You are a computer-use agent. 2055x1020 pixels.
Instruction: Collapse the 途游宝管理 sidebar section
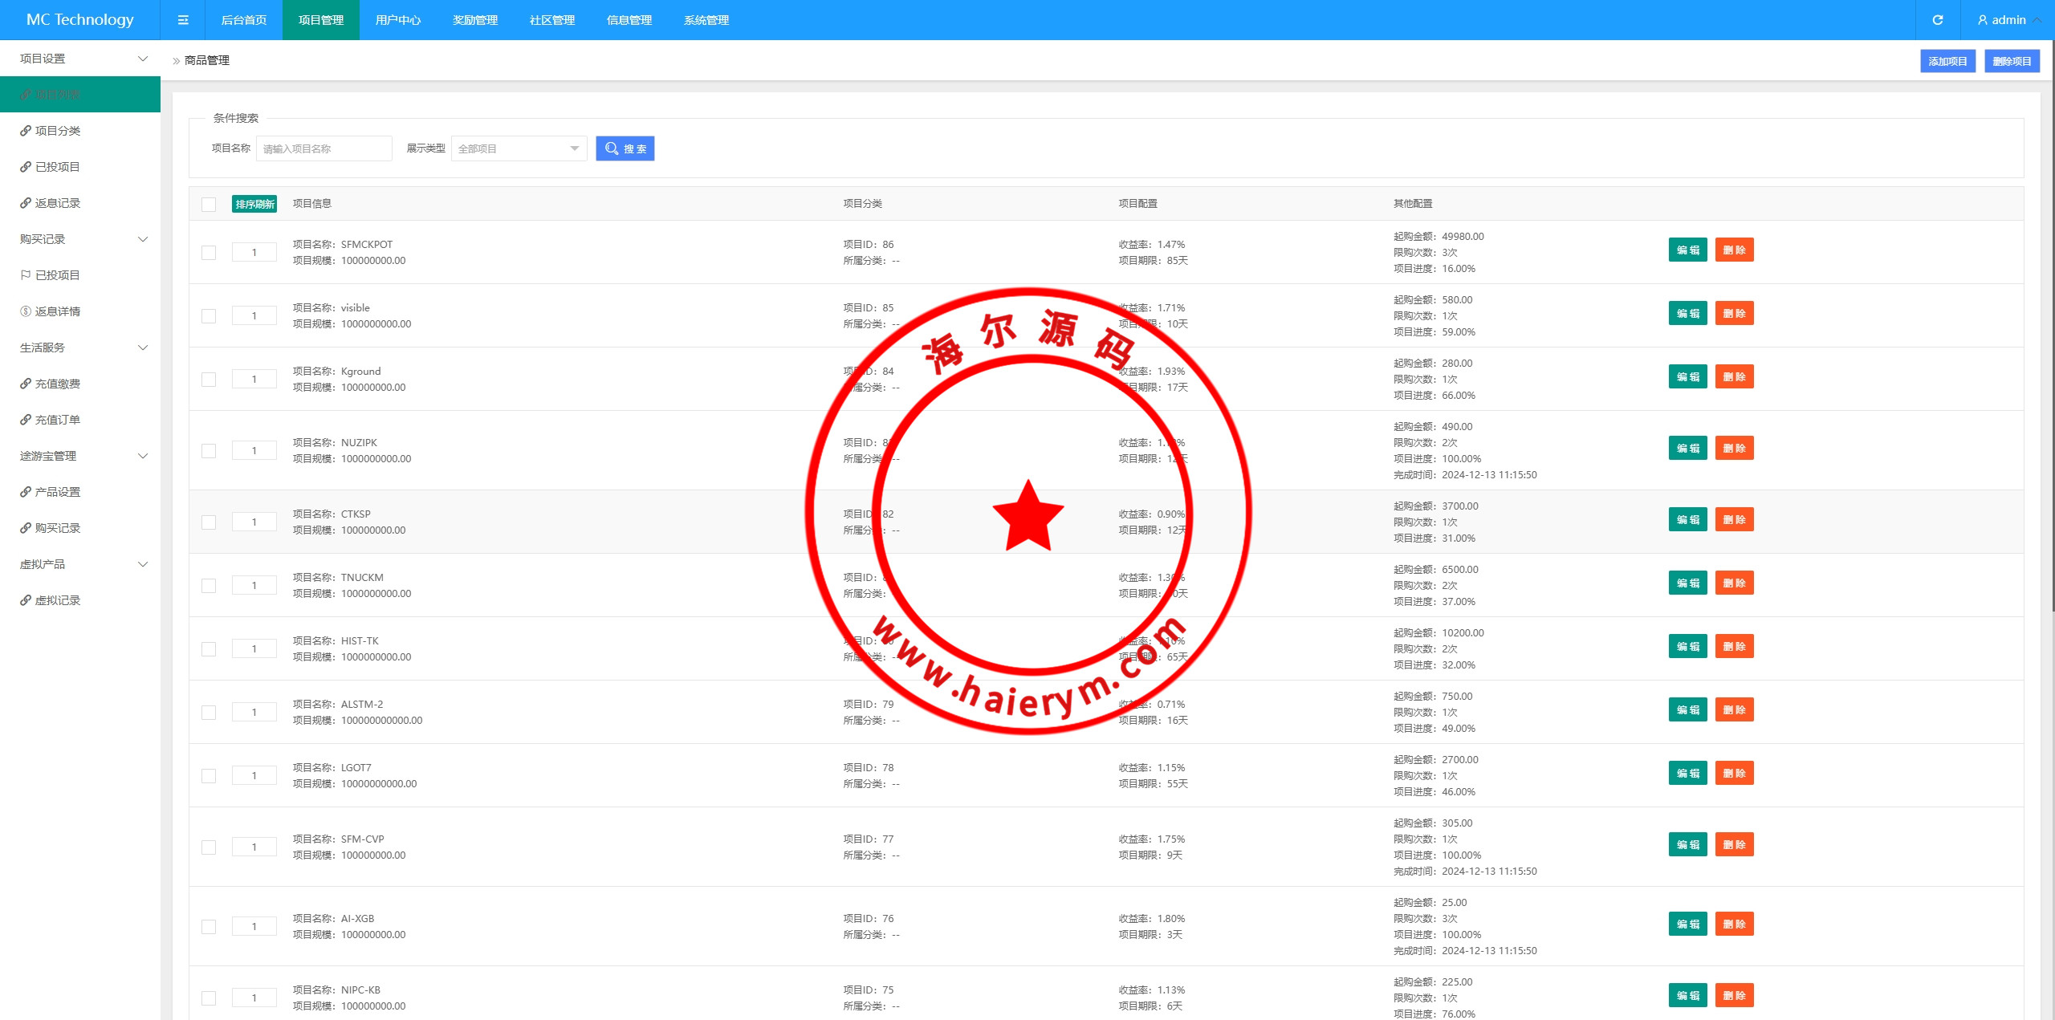(143, 456)
